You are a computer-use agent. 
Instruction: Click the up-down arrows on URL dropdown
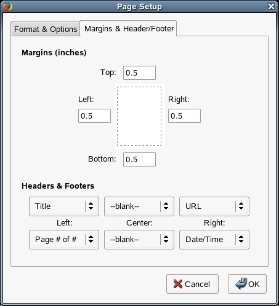click(x=241, y=206)
